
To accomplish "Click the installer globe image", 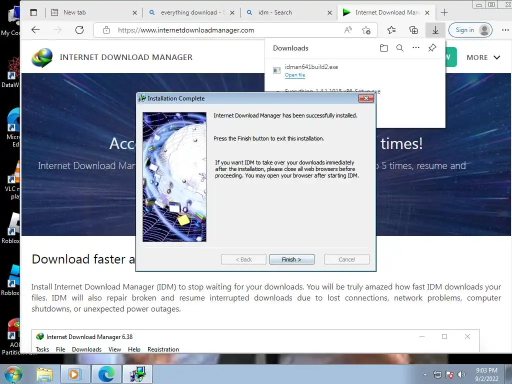I will 174,176.
